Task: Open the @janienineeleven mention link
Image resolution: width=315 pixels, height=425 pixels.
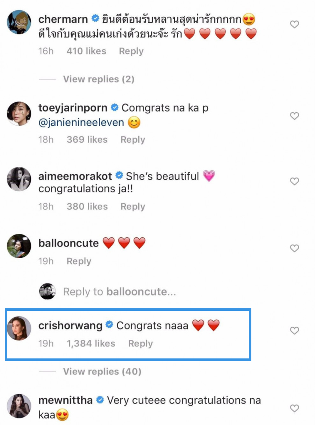Action: (x=81, y=123)
